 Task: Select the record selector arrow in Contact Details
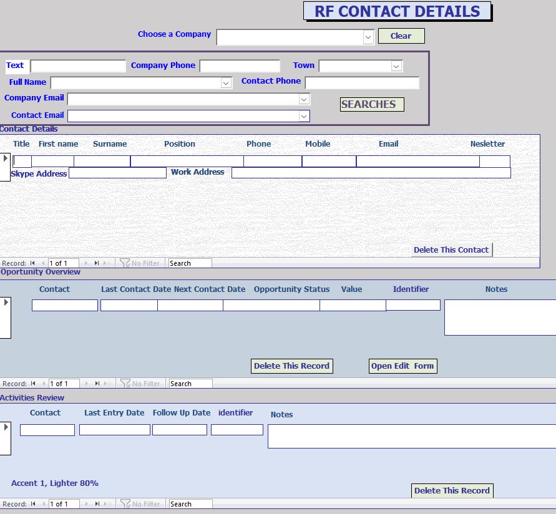pos(5,159)
